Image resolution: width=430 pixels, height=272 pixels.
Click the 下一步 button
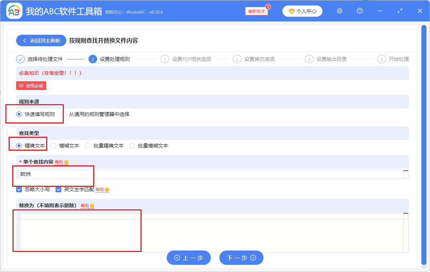(x=241, y=257)
